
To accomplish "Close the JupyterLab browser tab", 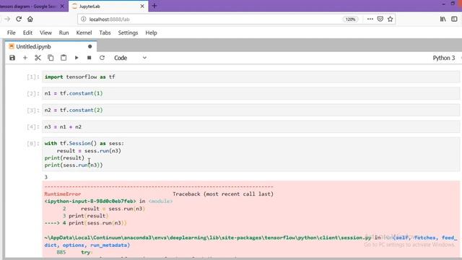I will tap(142, 6).
